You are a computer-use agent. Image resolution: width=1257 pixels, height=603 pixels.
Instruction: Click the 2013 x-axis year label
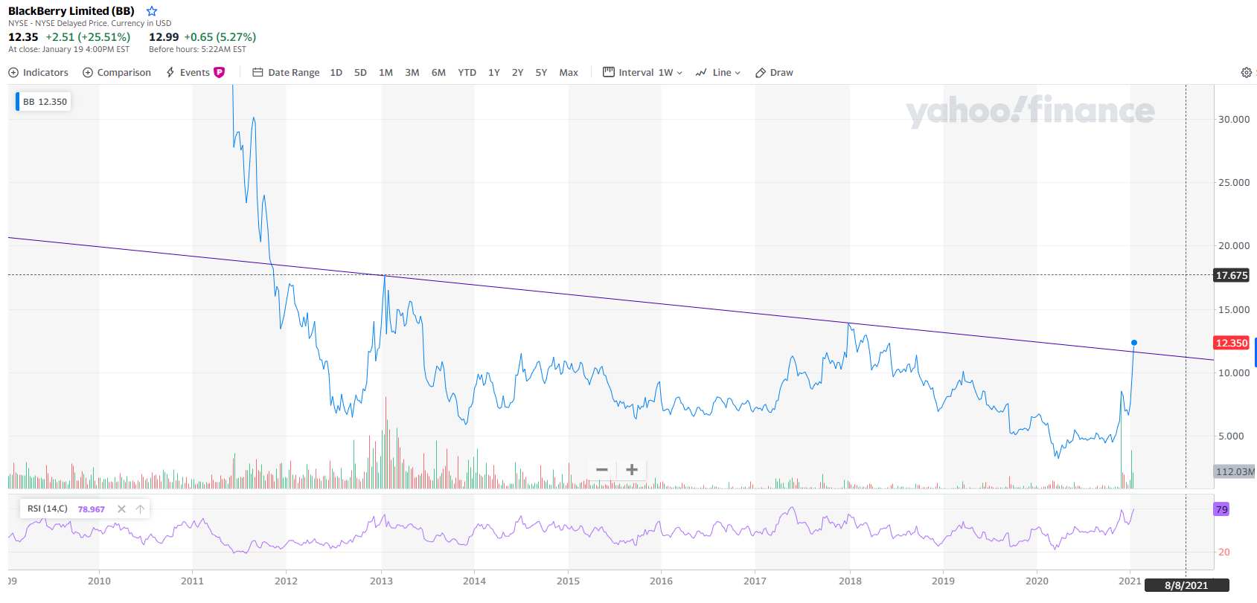point(381,581)
